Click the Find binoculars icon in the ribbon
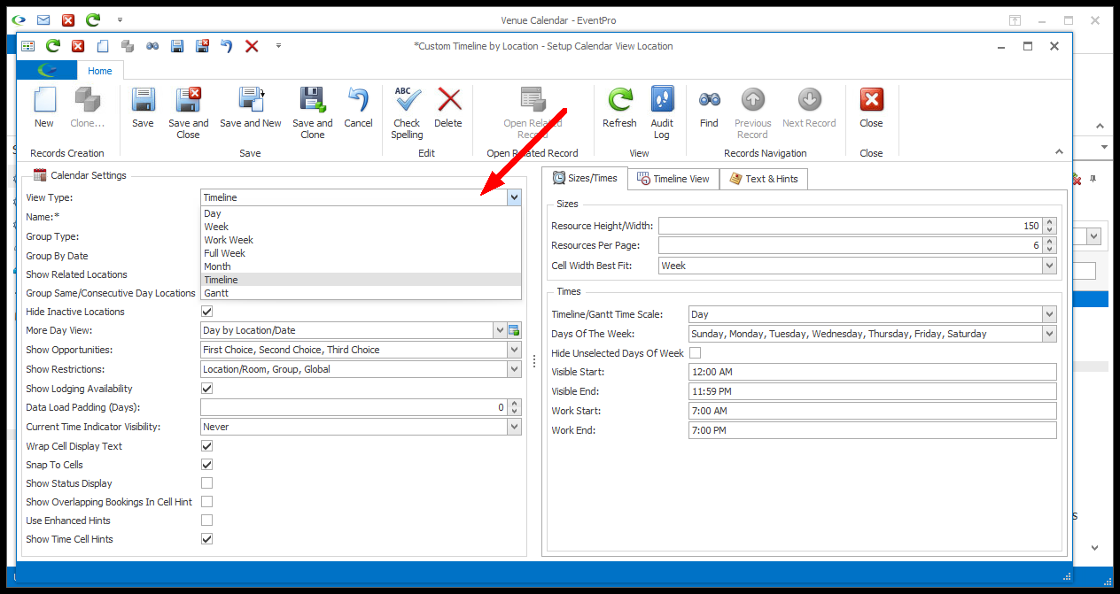Screen dimensions: 1120x594 coord(709,99)
